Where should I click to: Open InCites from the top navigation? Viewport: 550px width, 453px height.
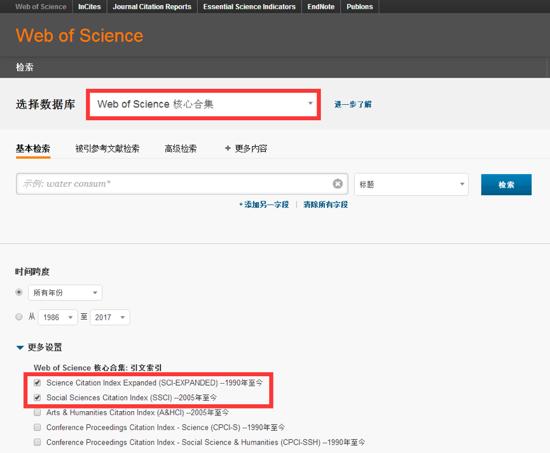(x=89, y=6)
